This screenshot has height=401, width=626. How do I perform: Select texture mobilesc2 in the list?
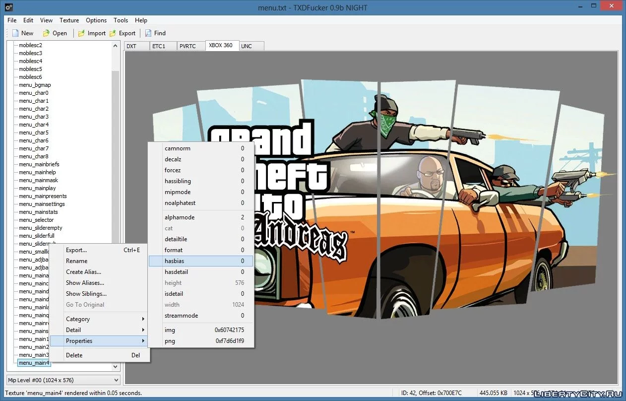pyautogui.click(x=30, y=45)
